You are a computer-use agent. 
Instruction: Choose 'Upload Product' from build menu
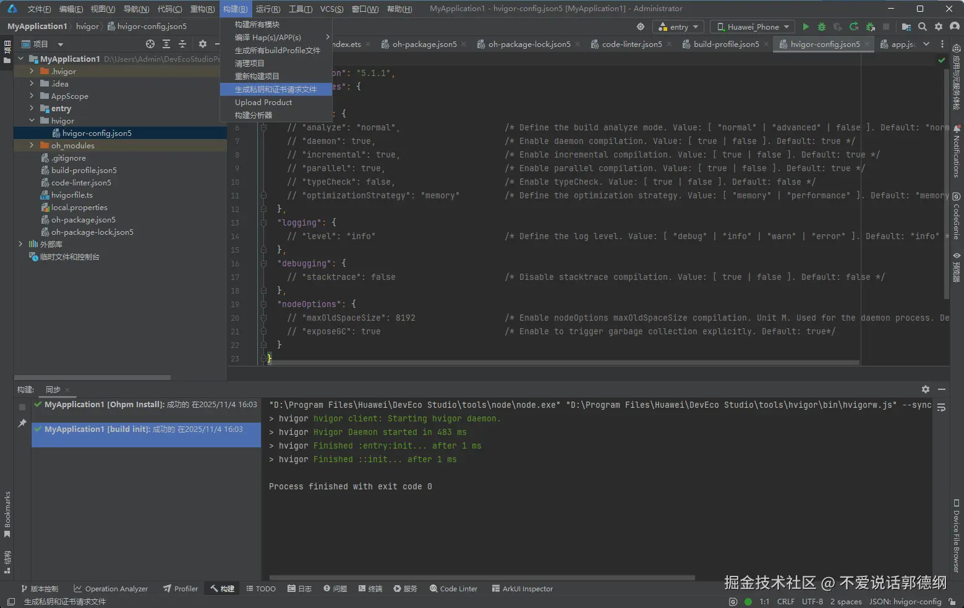pyautogui.click(x=263, y=102)
